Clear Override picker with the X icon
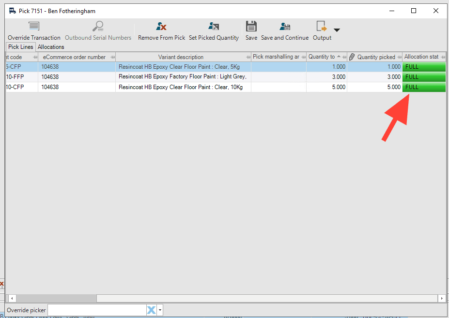The image size is (449, 318). coord(152,310)
